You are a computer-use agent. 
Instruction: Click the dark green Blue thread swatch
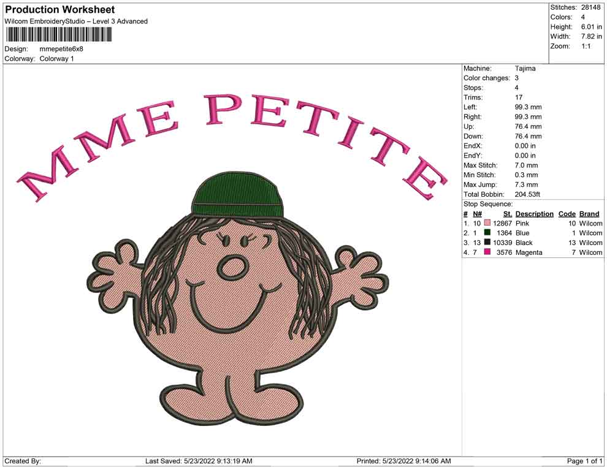coord(487,232)
